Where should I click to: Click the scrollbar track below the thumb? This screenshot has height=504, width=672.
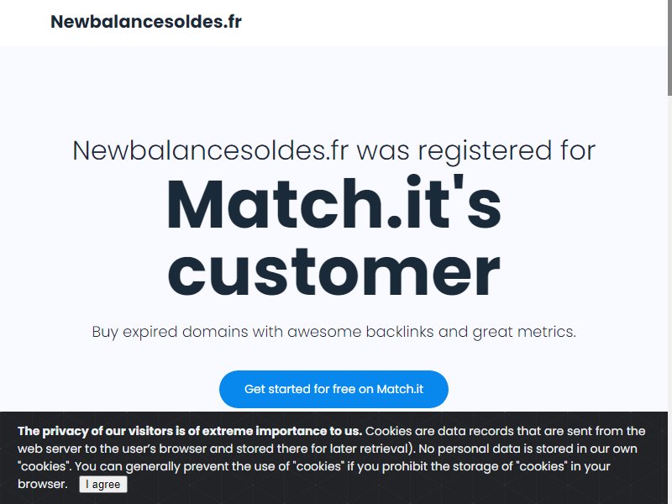(x=669, y=257)
